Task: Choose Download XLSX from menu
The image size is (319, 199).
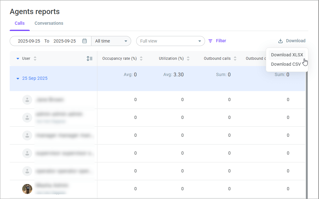Action: click(287, 55)
